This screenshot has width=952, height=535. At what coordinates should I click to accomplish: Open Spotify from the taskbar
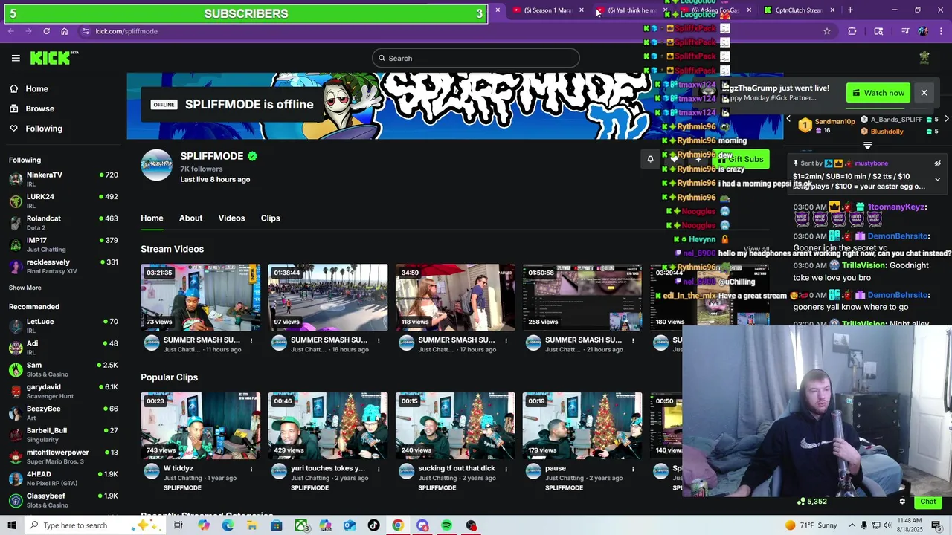[x=446, y=525]
